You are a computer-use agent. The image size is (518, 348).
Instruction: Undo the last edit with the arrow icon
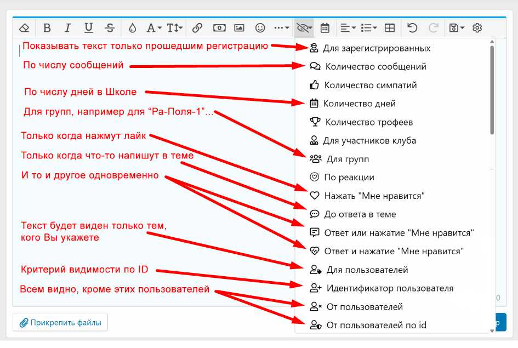(412, 27)
